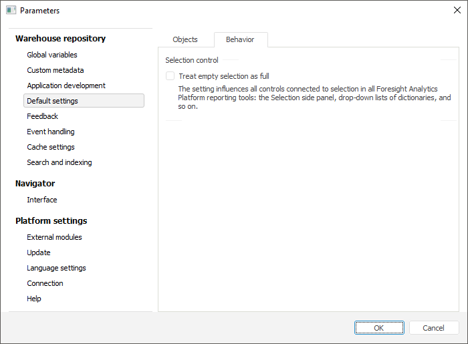468x344 pixels.
Task: Go to the Update section
Action: [39, 252]
